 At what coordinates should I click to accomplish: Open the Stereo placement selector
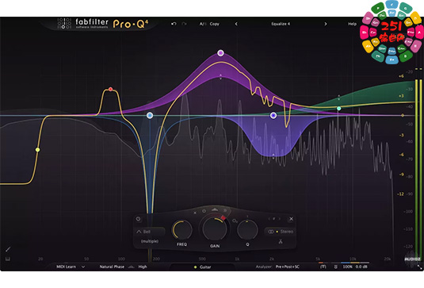[x=281, y=232]
